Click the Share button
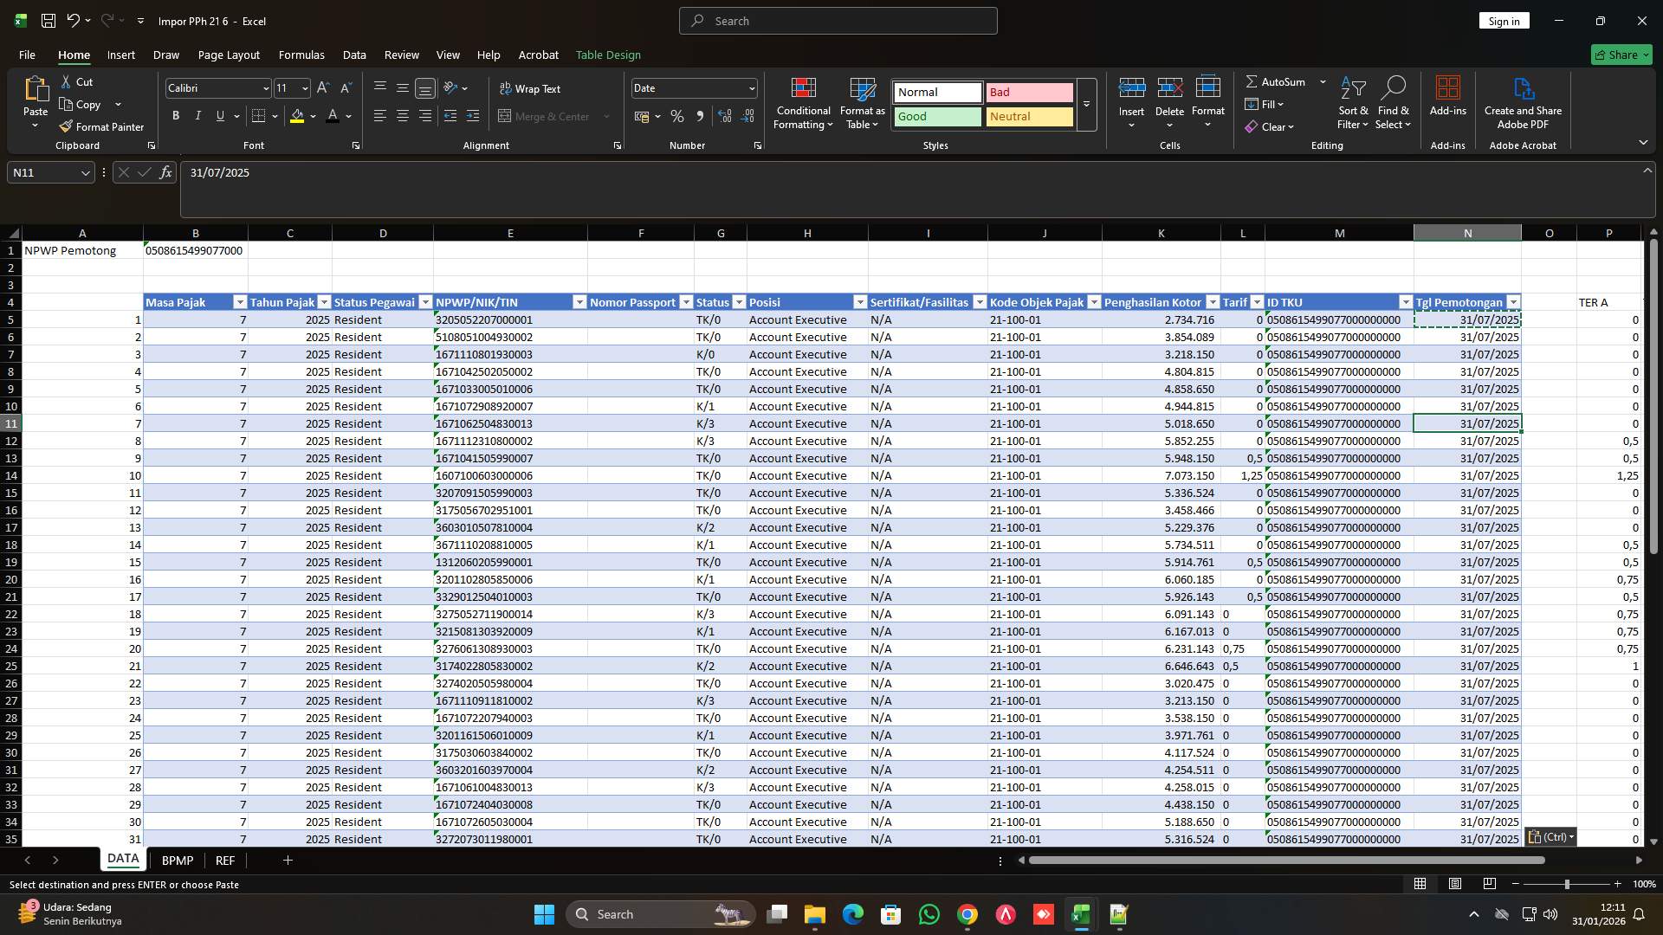1663x935 pixels. [1621, 54]
